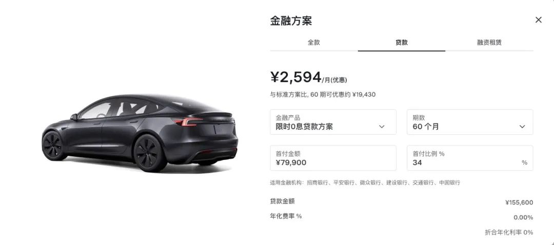Click the ¥2,594 monthly payment amount

(296, 77)
